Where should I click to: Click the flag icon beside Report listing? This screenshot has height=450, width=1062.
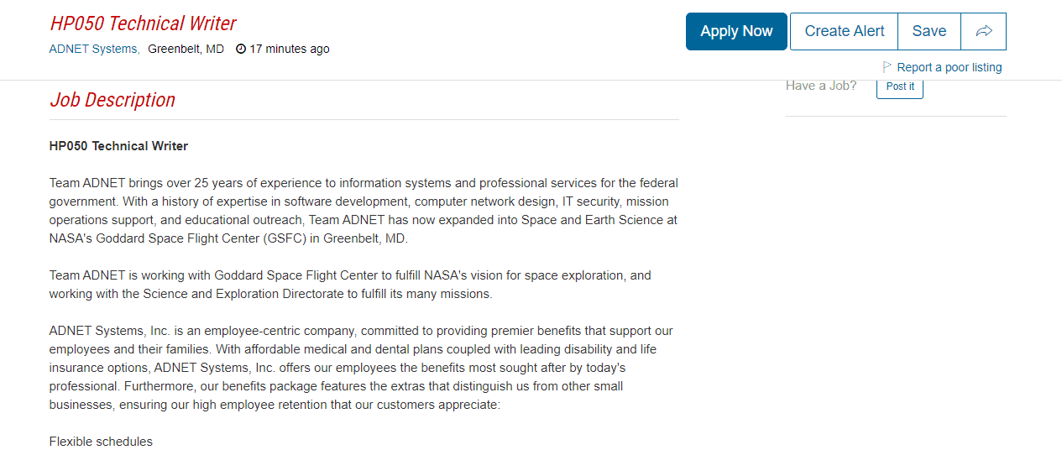[887, 67]
